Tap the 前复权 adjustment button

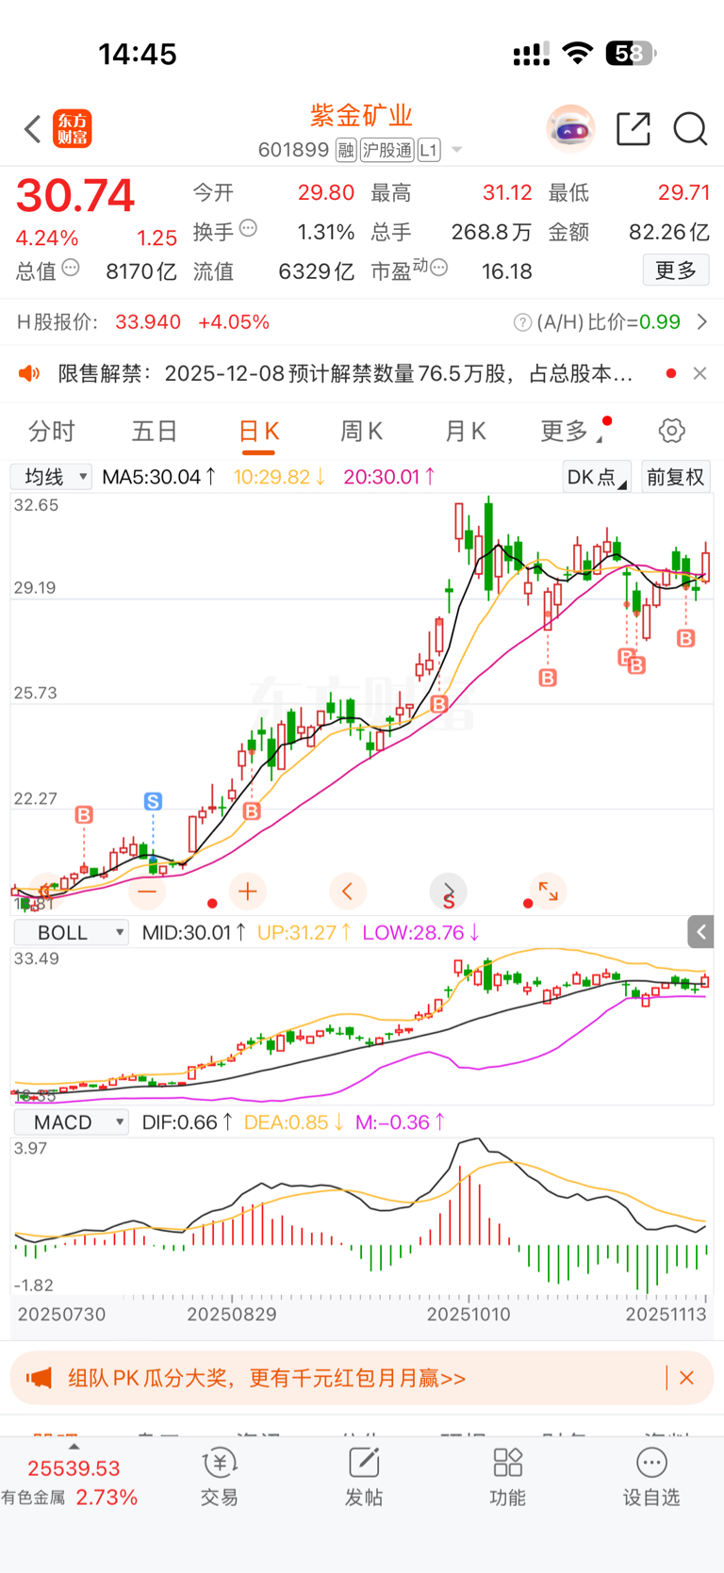(676, 477)
